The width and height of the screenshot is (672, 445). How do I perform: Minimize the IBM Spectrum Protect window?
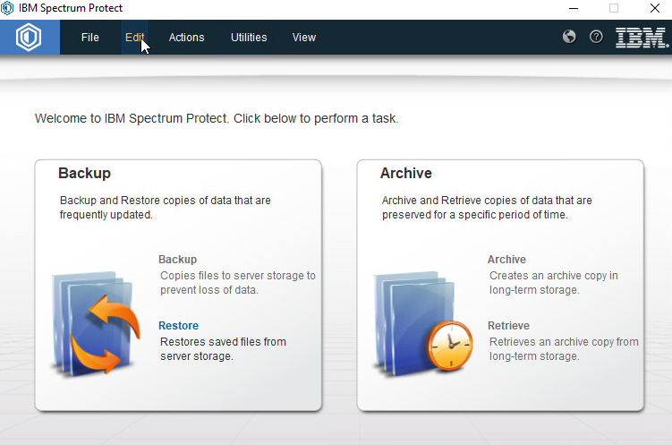click(x=573, y=8)
